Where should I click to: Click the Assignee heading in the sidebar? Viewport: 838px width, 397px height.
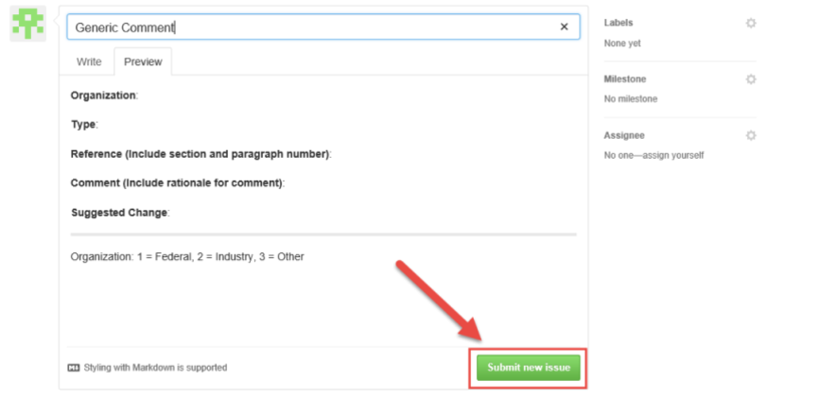tap(624, 135)
